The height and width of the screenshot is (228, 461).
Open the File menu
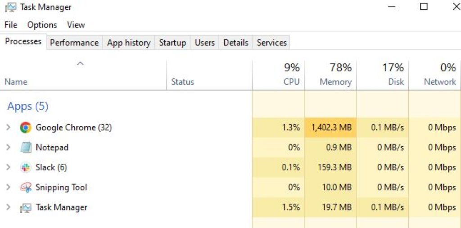point(11,25)
